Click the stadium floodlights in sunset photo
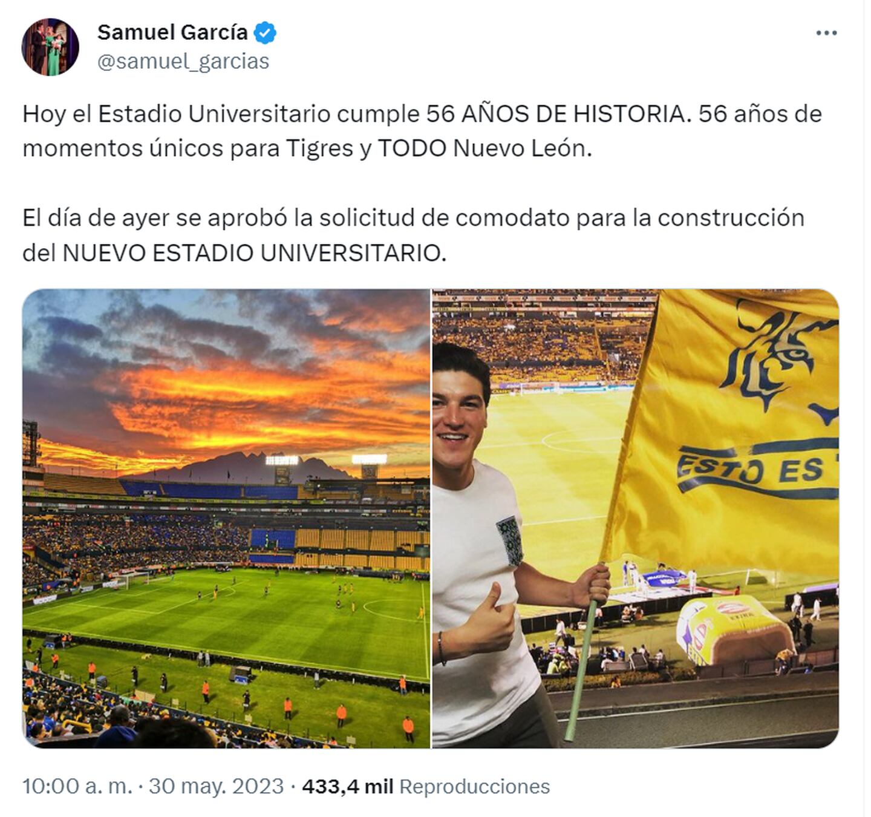 pos(282,460)
